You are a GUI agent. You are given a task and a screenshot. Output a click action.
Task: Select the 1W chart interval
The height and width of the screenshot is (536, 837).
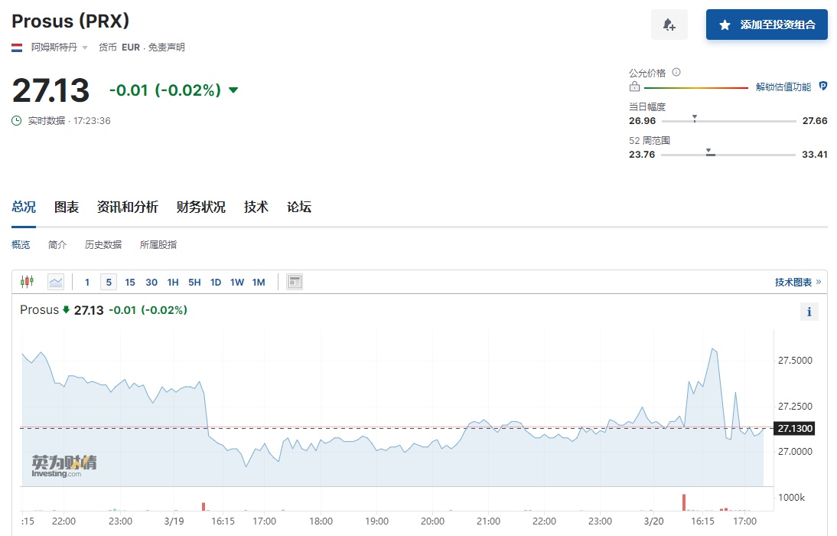[x=237, y=282]
